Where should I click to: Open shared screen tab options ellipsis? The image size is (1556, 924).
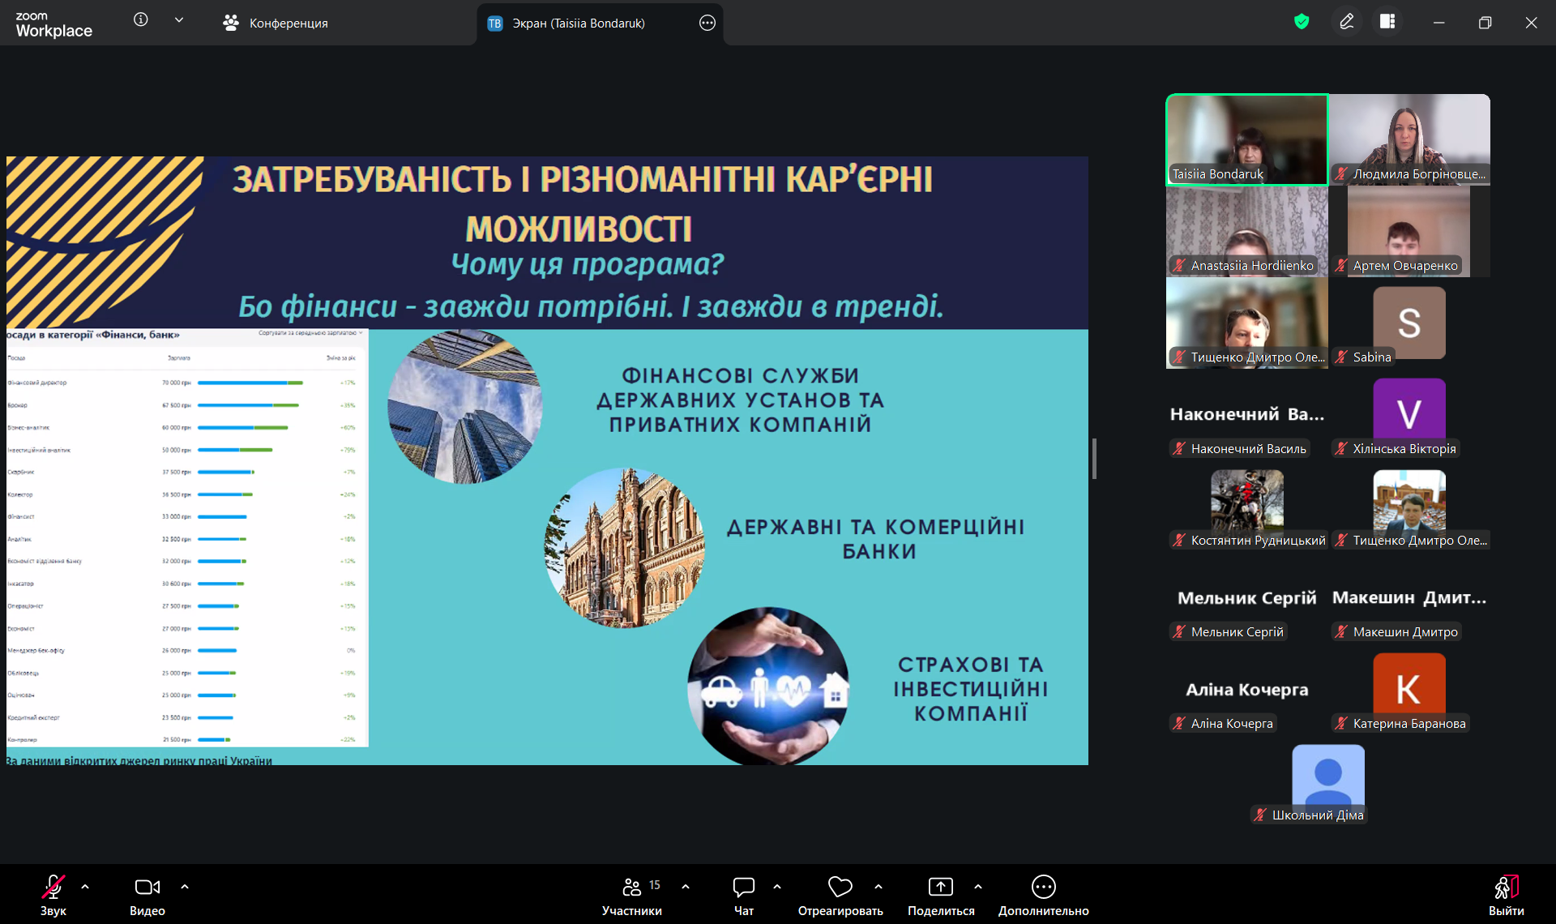[x=707, y=24]
